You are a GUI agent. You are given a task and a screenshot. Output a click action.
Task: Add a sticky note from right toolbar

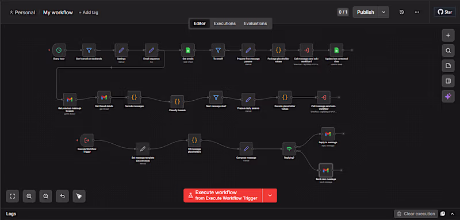(448, 66)
